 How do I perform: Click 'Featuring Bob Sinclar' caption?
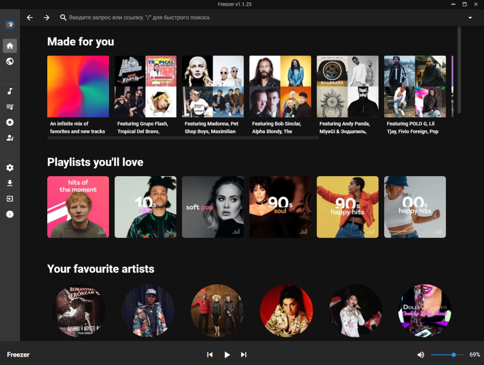coord(276,128)
